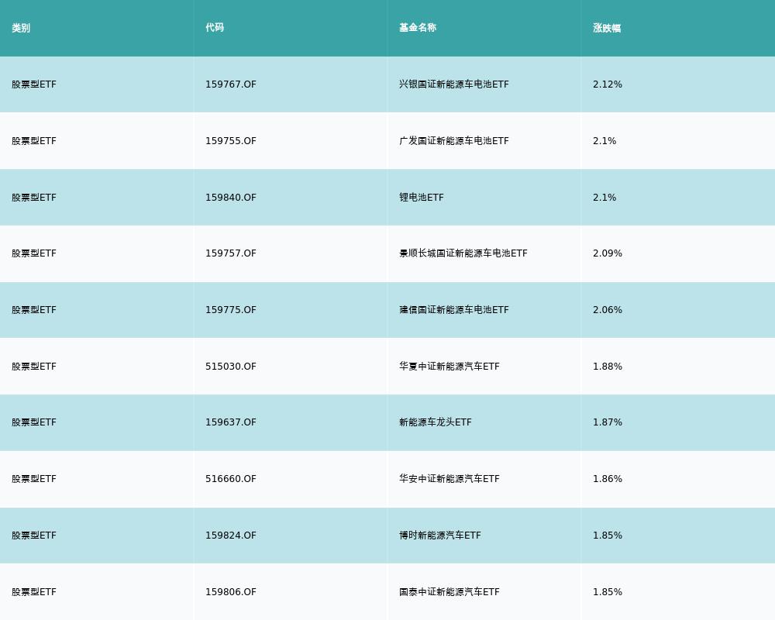Click the 2.09% change value
This screenshot has height=620, width=775.
point(608,253)
